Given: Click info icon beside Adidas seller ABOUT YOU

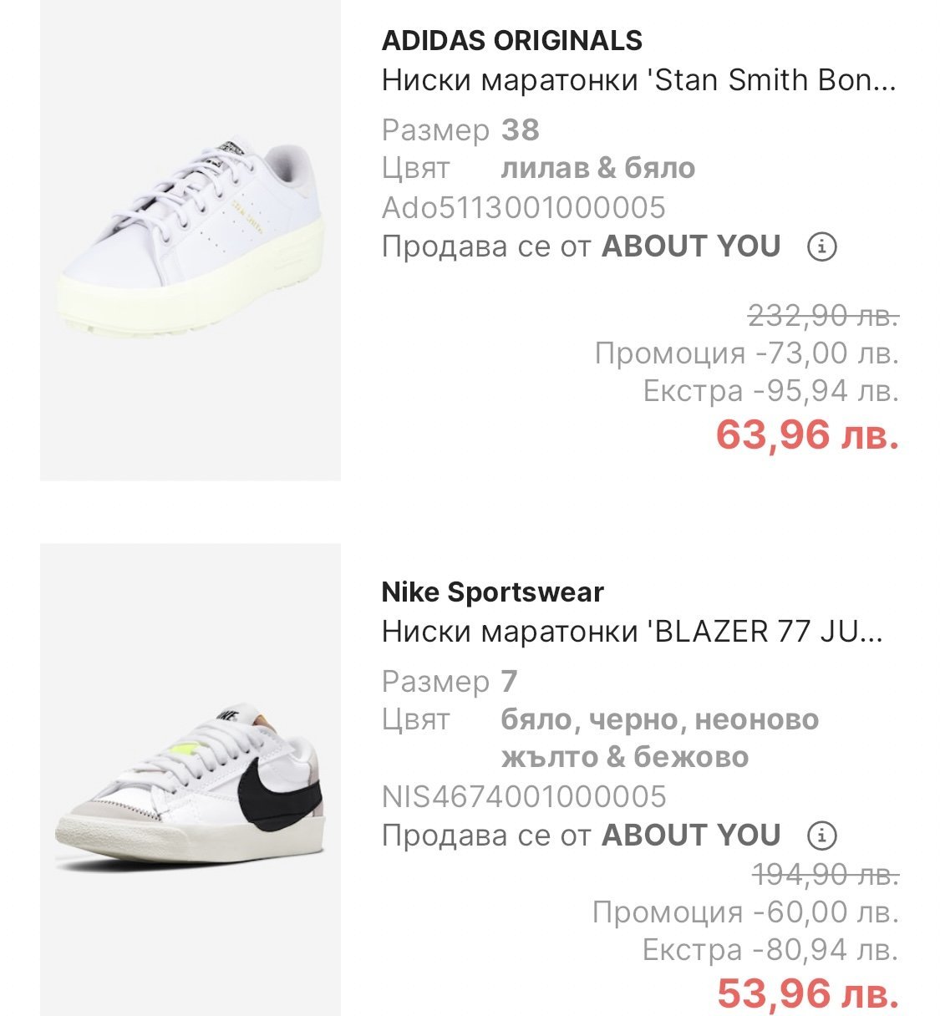Looking at the screenshot, I should [x=822, y=247].
